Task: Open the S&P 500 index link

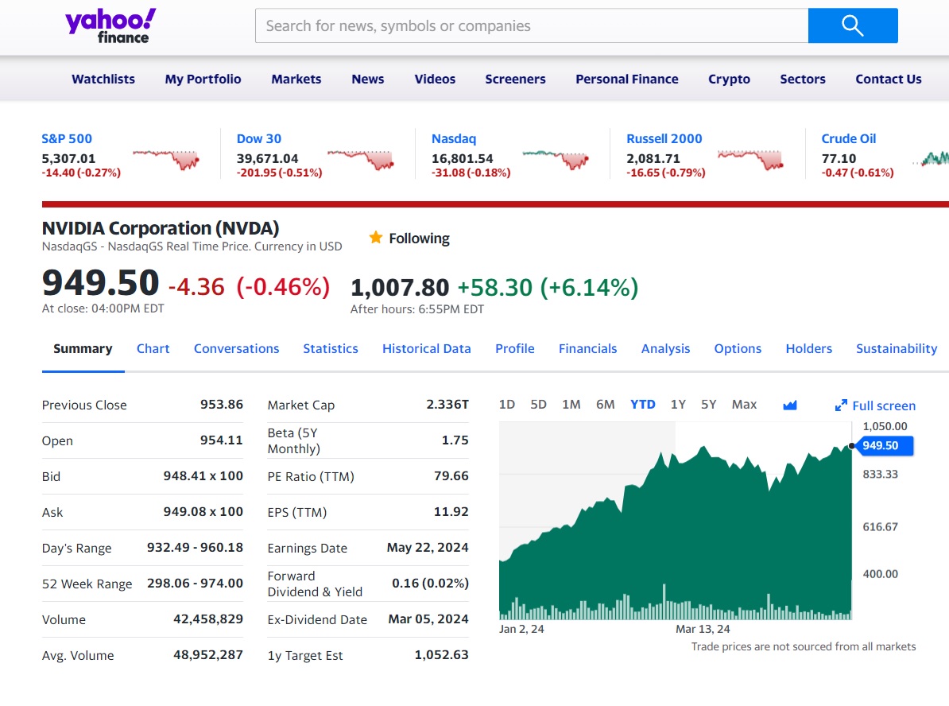Action: [x=67, y=138]
